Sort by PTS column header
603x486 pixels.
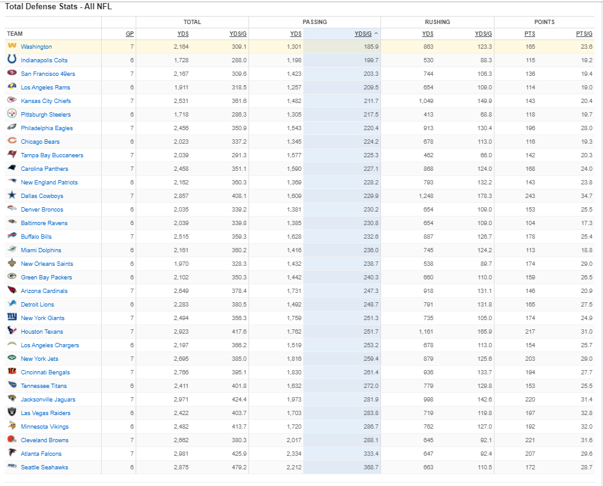pos(530,34)
